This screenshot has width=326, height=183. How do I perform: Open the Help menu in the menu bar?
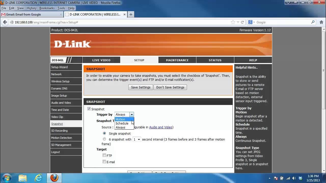pos(71,8)
